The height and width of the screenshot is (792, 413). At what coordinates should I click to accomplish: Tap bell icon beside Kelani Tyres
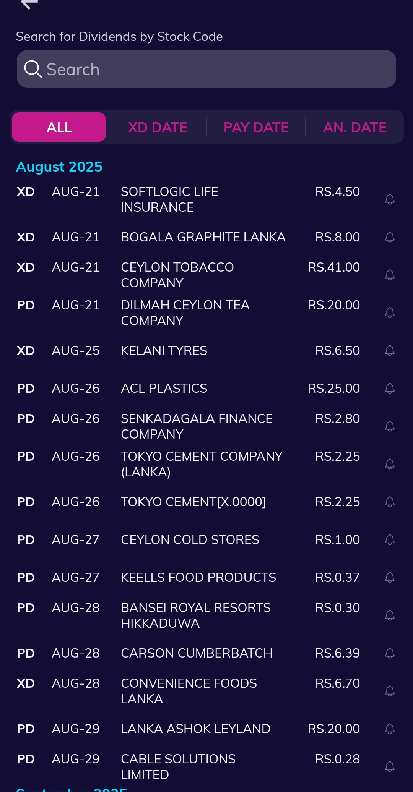390,350
